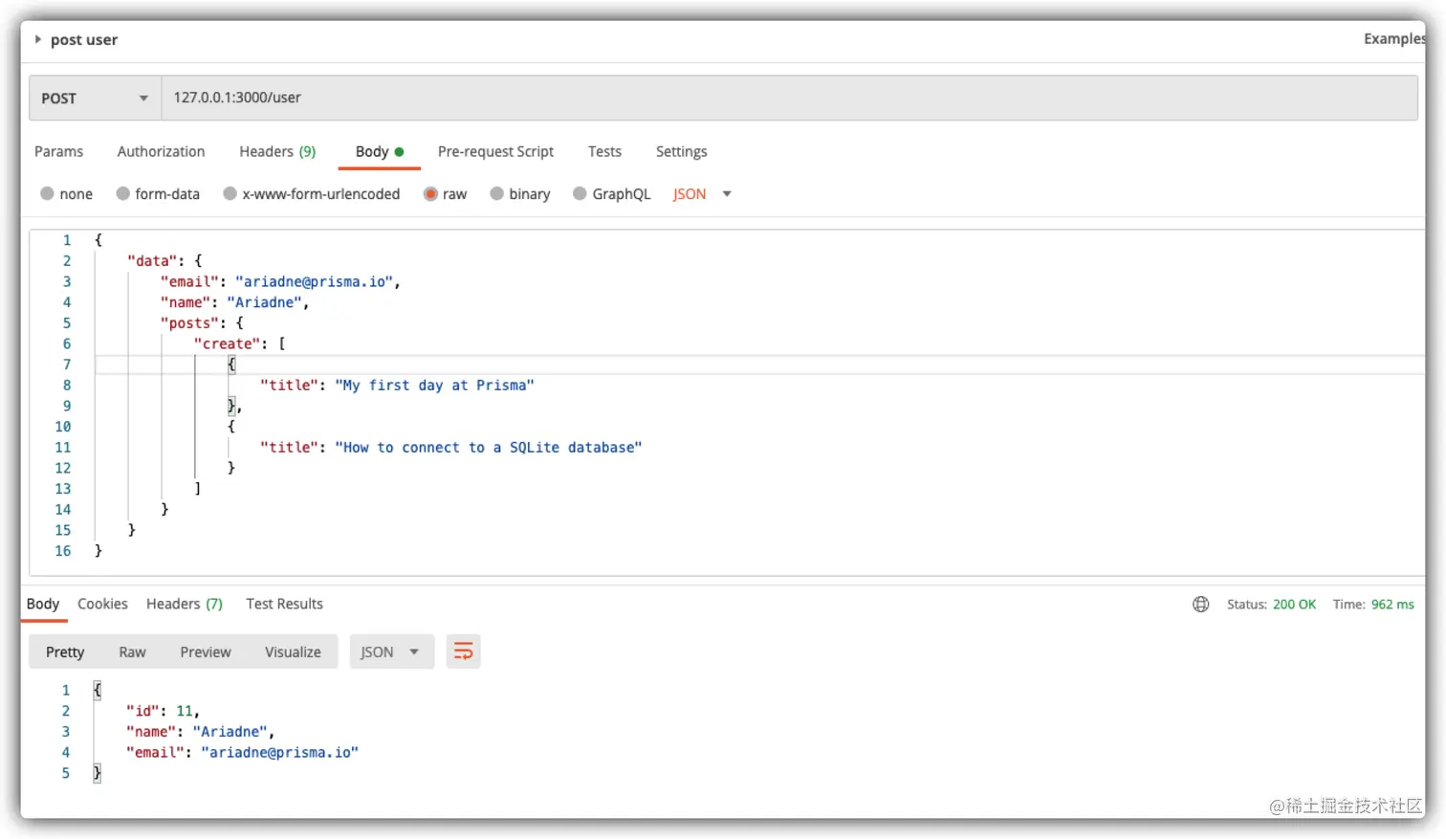Screen dimensions: 1446x839
Task: Click the "name": "Ariadne" request body line
Action: pos(234,302)
